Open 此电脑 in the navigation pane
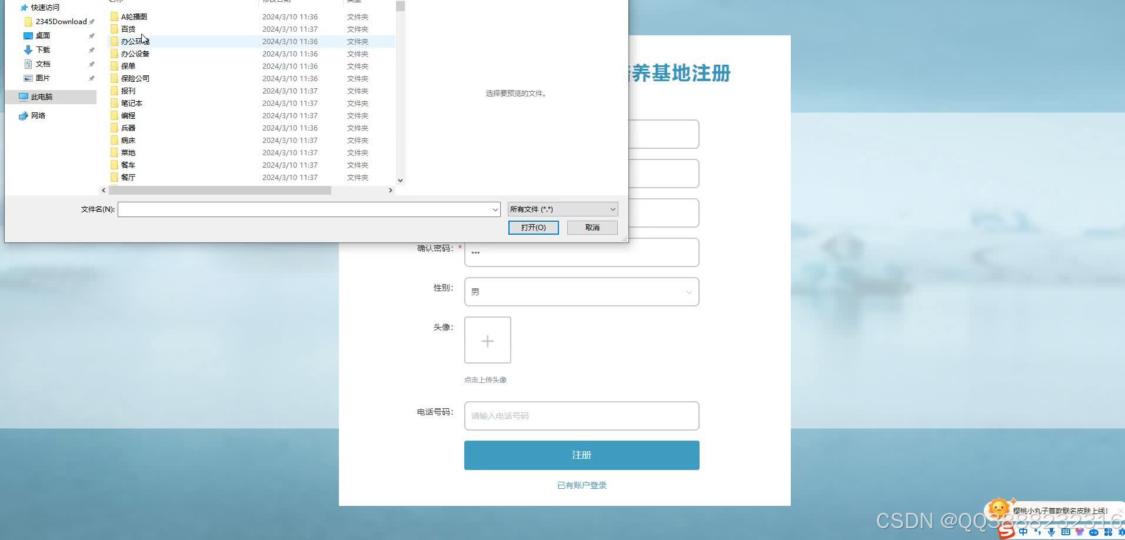This screenshot has height=540, width=1125. pos(41,96)
